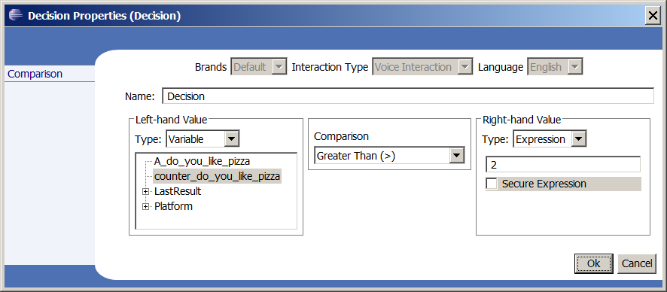Toggle the Secure Expression checkbox

[492, 184]
